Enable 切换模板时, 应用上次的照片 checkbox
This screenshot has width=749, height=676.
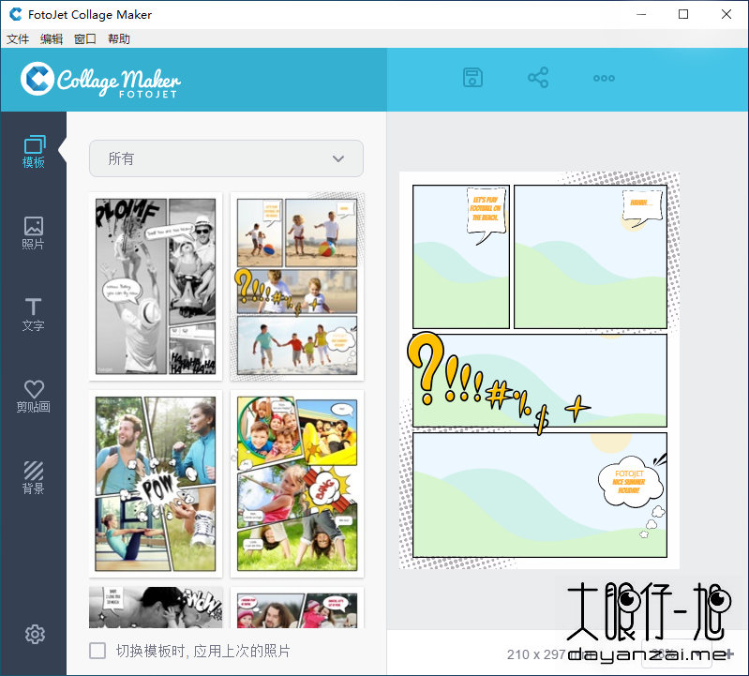[x=97, y=651]
